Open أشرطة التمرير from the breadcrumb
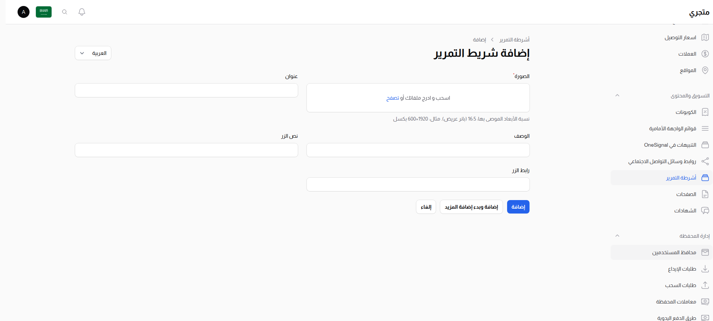This screenshot has width=713, height=321. pyautogui.click(x=513, y=40)
